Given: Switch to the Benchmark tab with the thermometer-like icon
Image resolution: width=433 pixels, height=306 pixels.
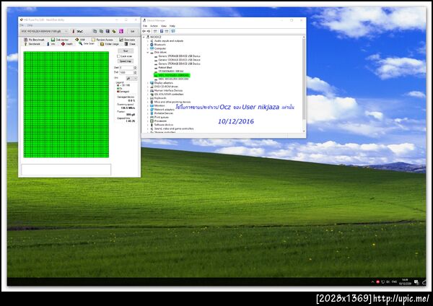Looking at the screenshot, I should tap(32, 44).
